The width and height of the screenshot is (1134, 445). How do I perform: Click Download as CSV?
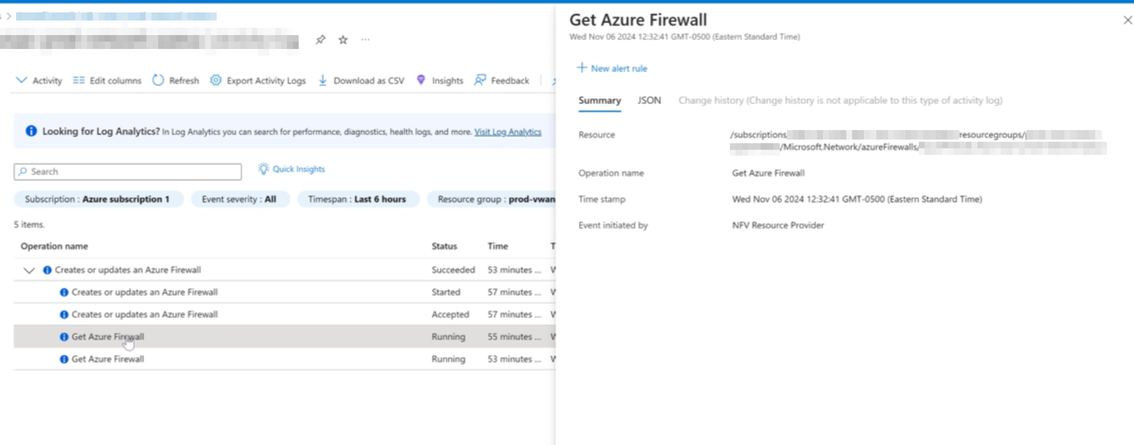(x=361, y=80)
